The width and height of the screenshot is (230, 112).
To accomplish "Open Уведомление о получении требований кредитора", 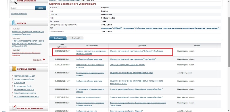I will coord(90,66).
